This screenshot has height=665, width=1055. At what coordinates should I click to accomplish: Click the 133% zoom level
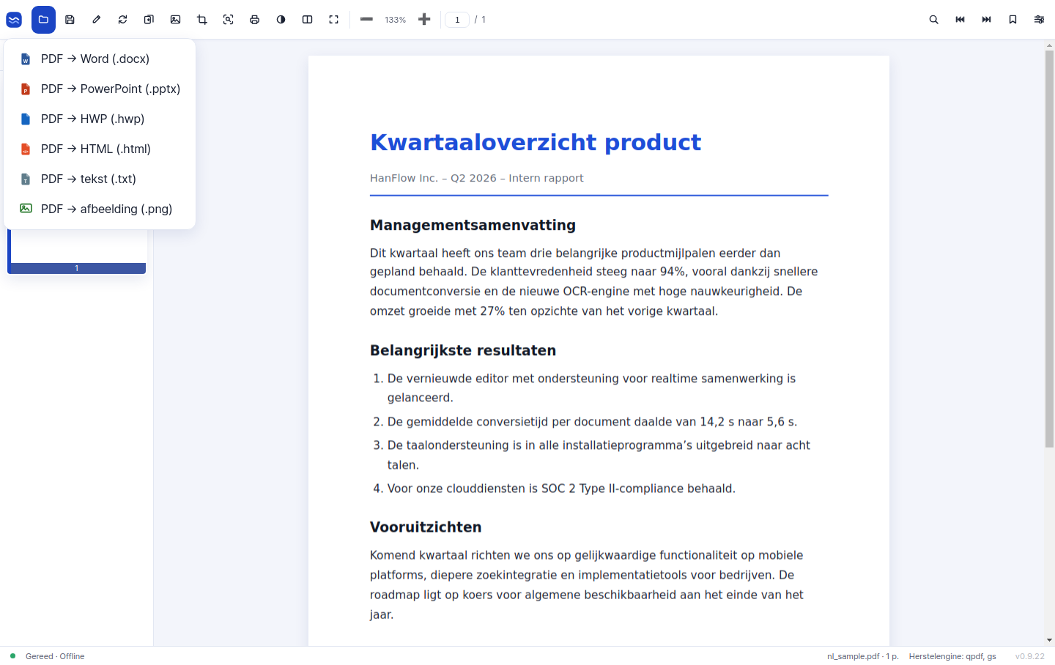click(x=395, y=20)
